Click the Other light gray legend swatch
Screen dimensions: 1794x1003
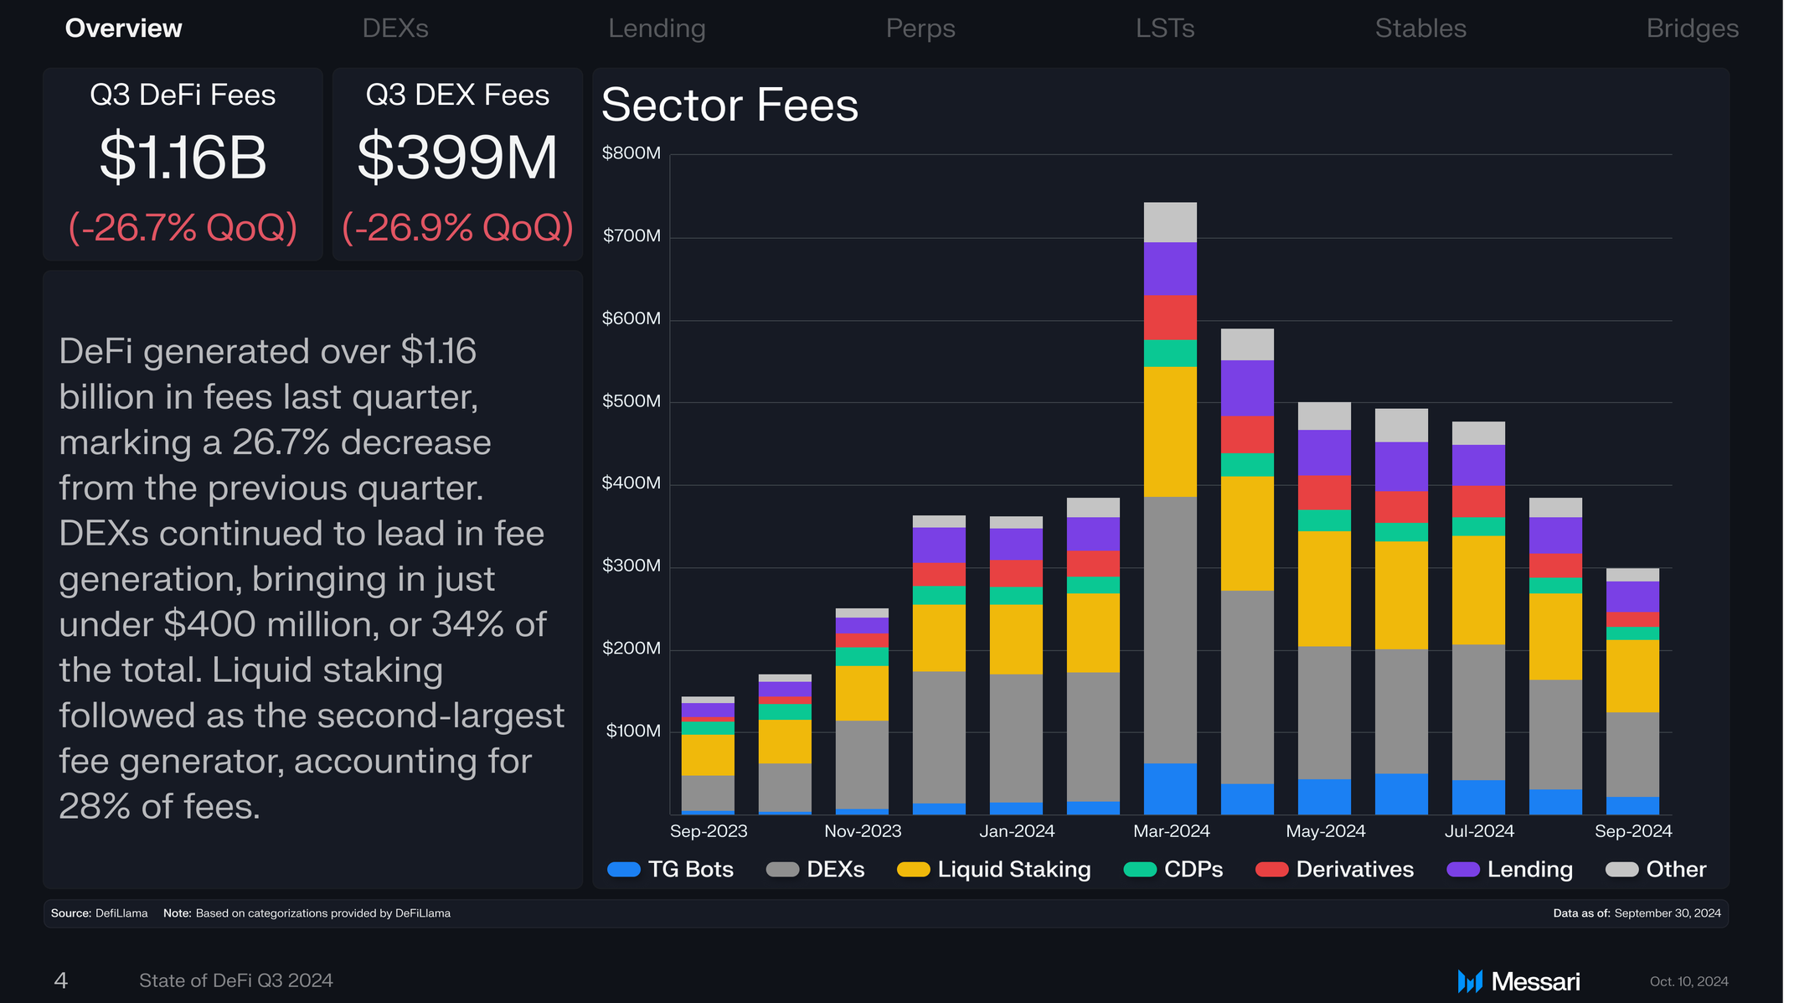[1621, 870]
